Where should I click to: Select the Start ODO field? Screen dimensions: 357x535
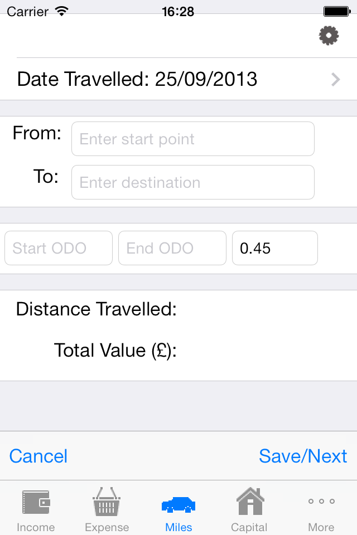coord(59,248)
